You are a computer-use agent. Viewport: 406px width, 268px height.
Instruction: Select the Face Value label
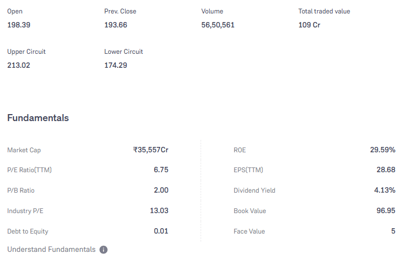249,231
